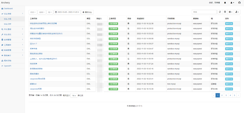Viewport: 244px width, 113px height.
Task: Open the 实例 filter dropdown
Action: point(42,12)
